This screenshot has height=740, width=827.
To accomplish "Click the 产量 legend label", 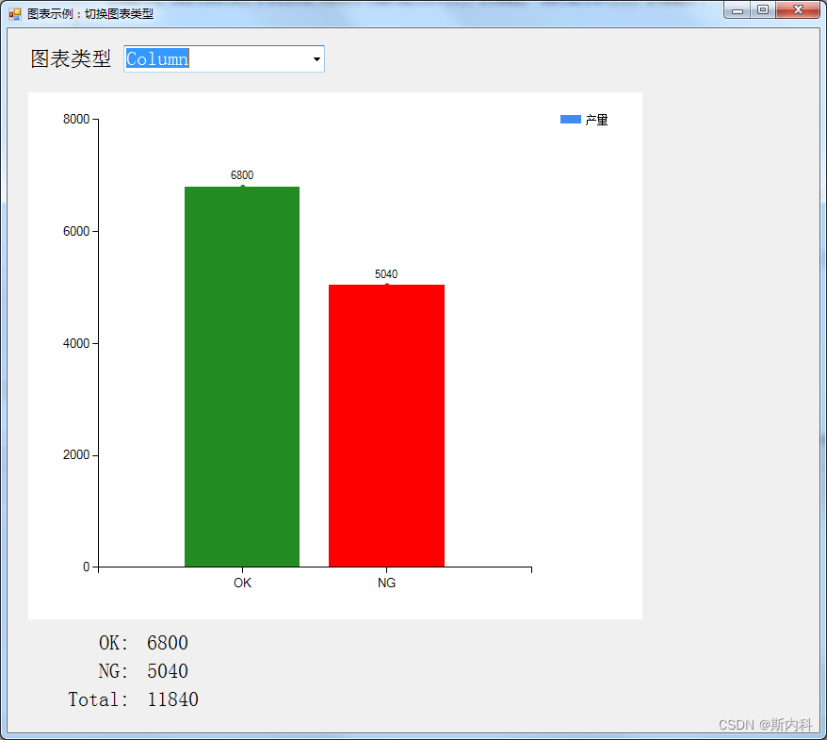I will click(x=596, y=120).
